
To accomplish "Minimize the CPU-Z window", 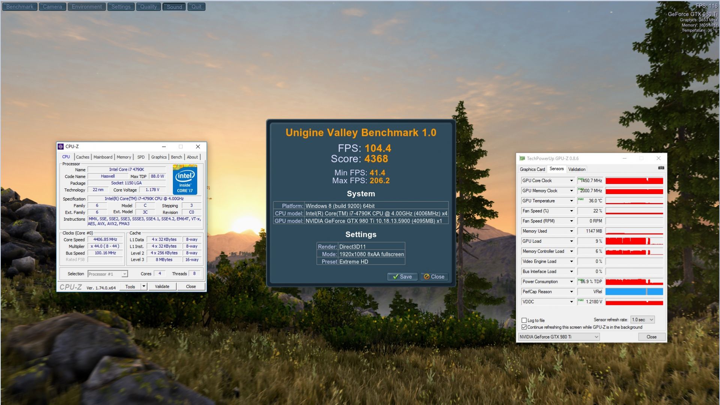I will point(164,146).
